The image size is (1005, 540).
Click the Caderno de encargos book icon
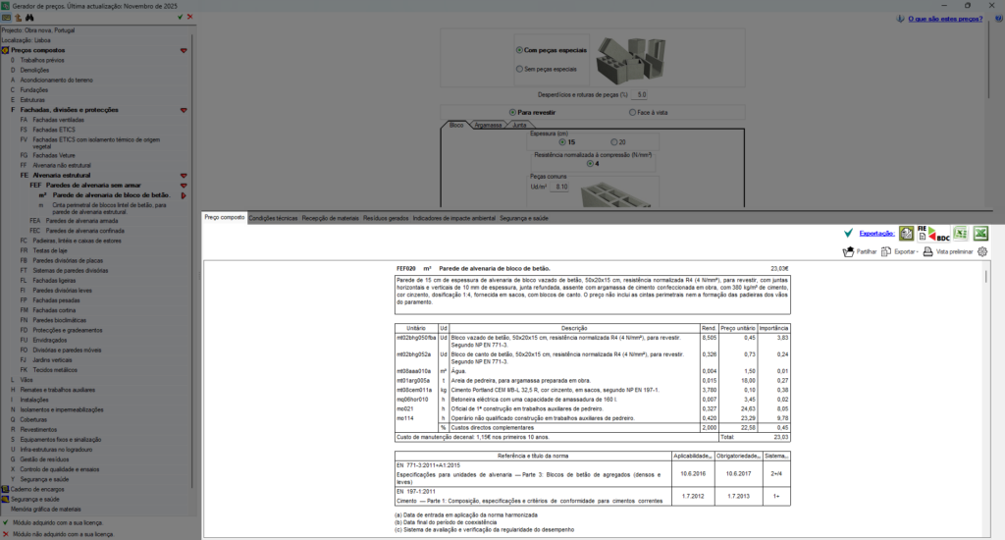(x=5, y=489)
